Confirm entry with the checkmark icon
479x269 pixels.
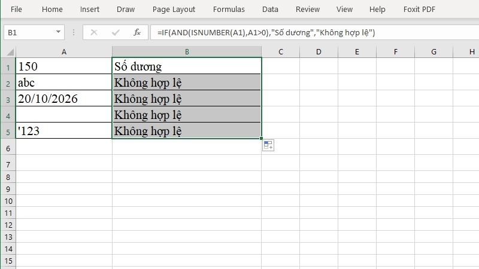(x=116, y=32)
